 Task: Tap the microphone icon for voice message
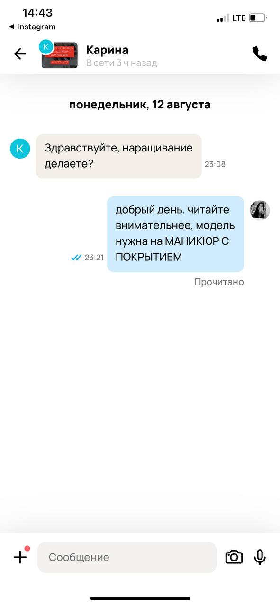click(x=260, y=557)
